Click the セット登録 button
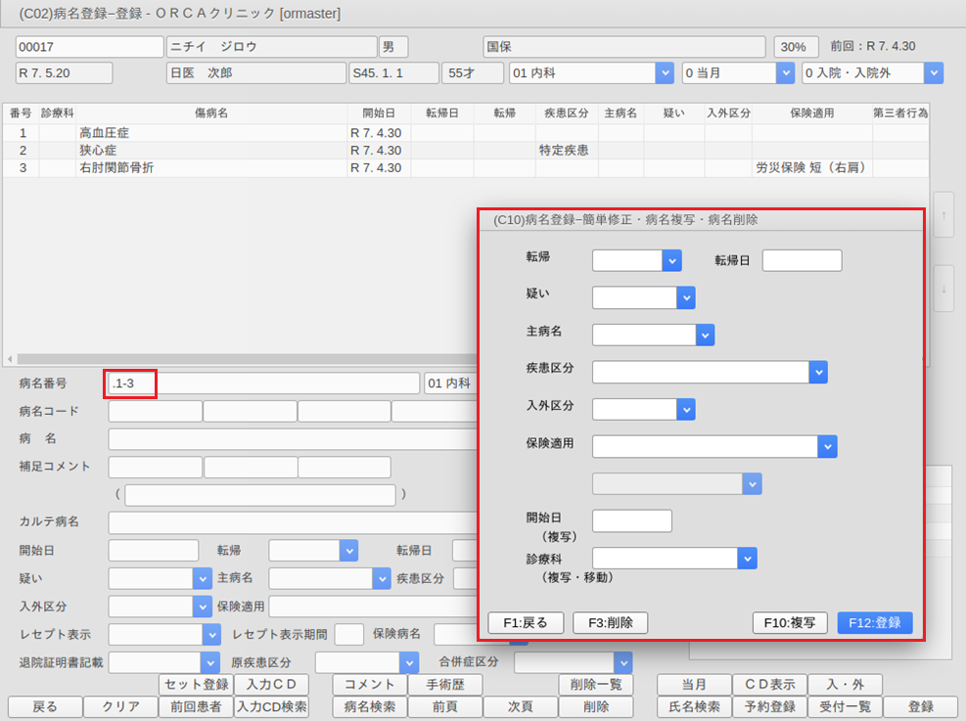 tap(196, 685)
